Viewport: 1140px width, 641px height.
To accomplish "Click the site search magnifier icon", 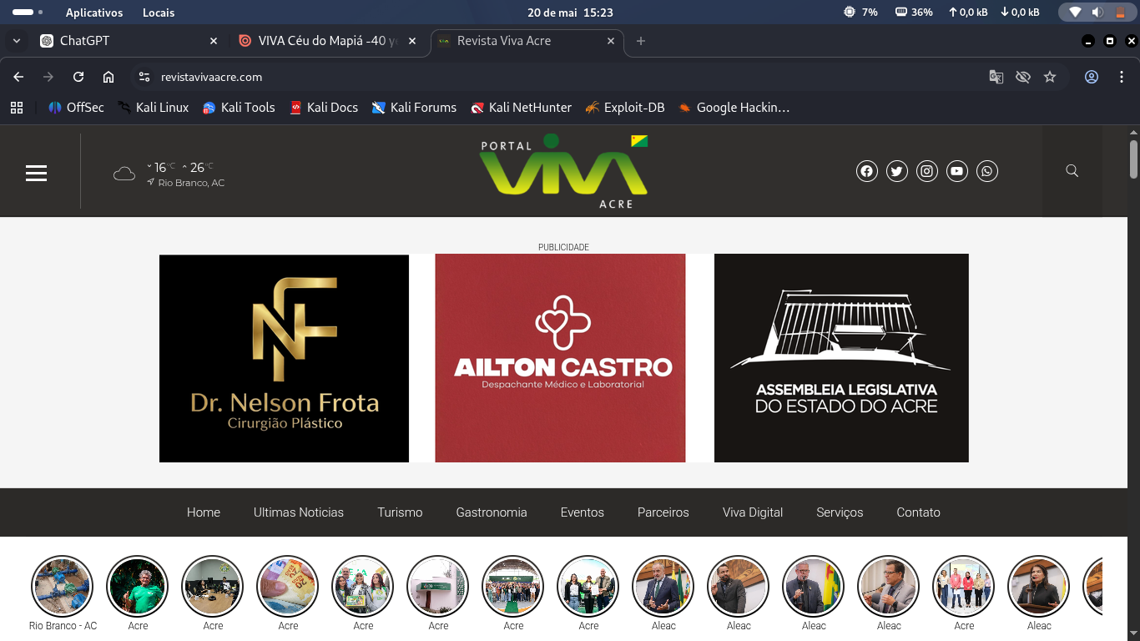I will pos(1072,171).
